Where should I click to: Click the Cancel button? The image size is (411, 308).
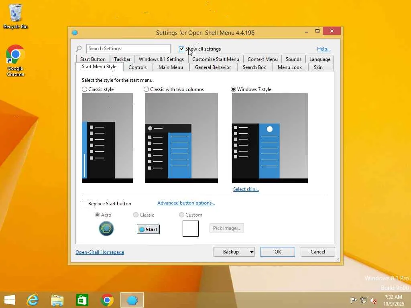(318, 252)
